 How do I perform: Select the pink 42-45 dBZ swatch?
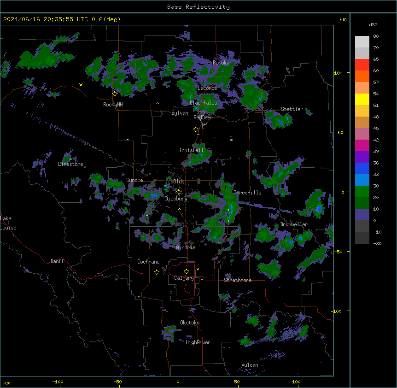[x=362, y=134]
